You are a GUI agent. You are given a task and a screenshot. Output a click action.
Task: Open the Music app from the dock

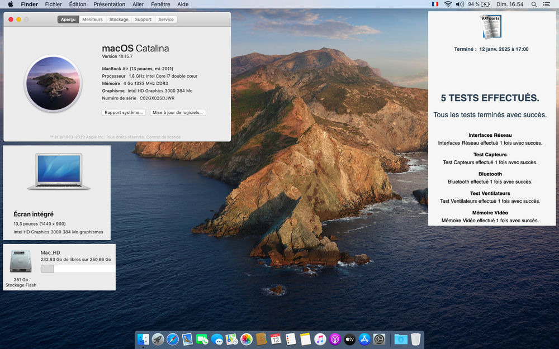[x=320, y=339]
